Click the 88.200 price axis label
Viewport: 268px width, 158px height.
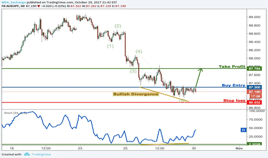[254, 50]
